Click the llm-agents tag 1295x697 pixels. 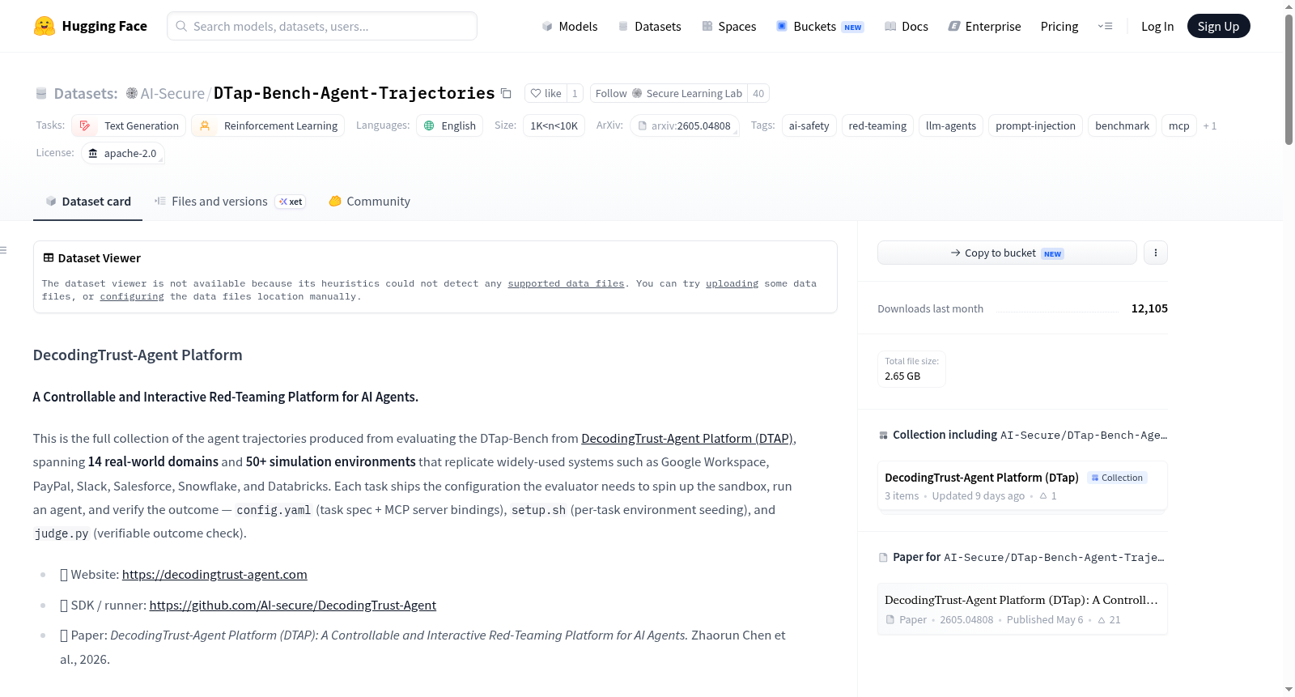[x=950, y=125]
